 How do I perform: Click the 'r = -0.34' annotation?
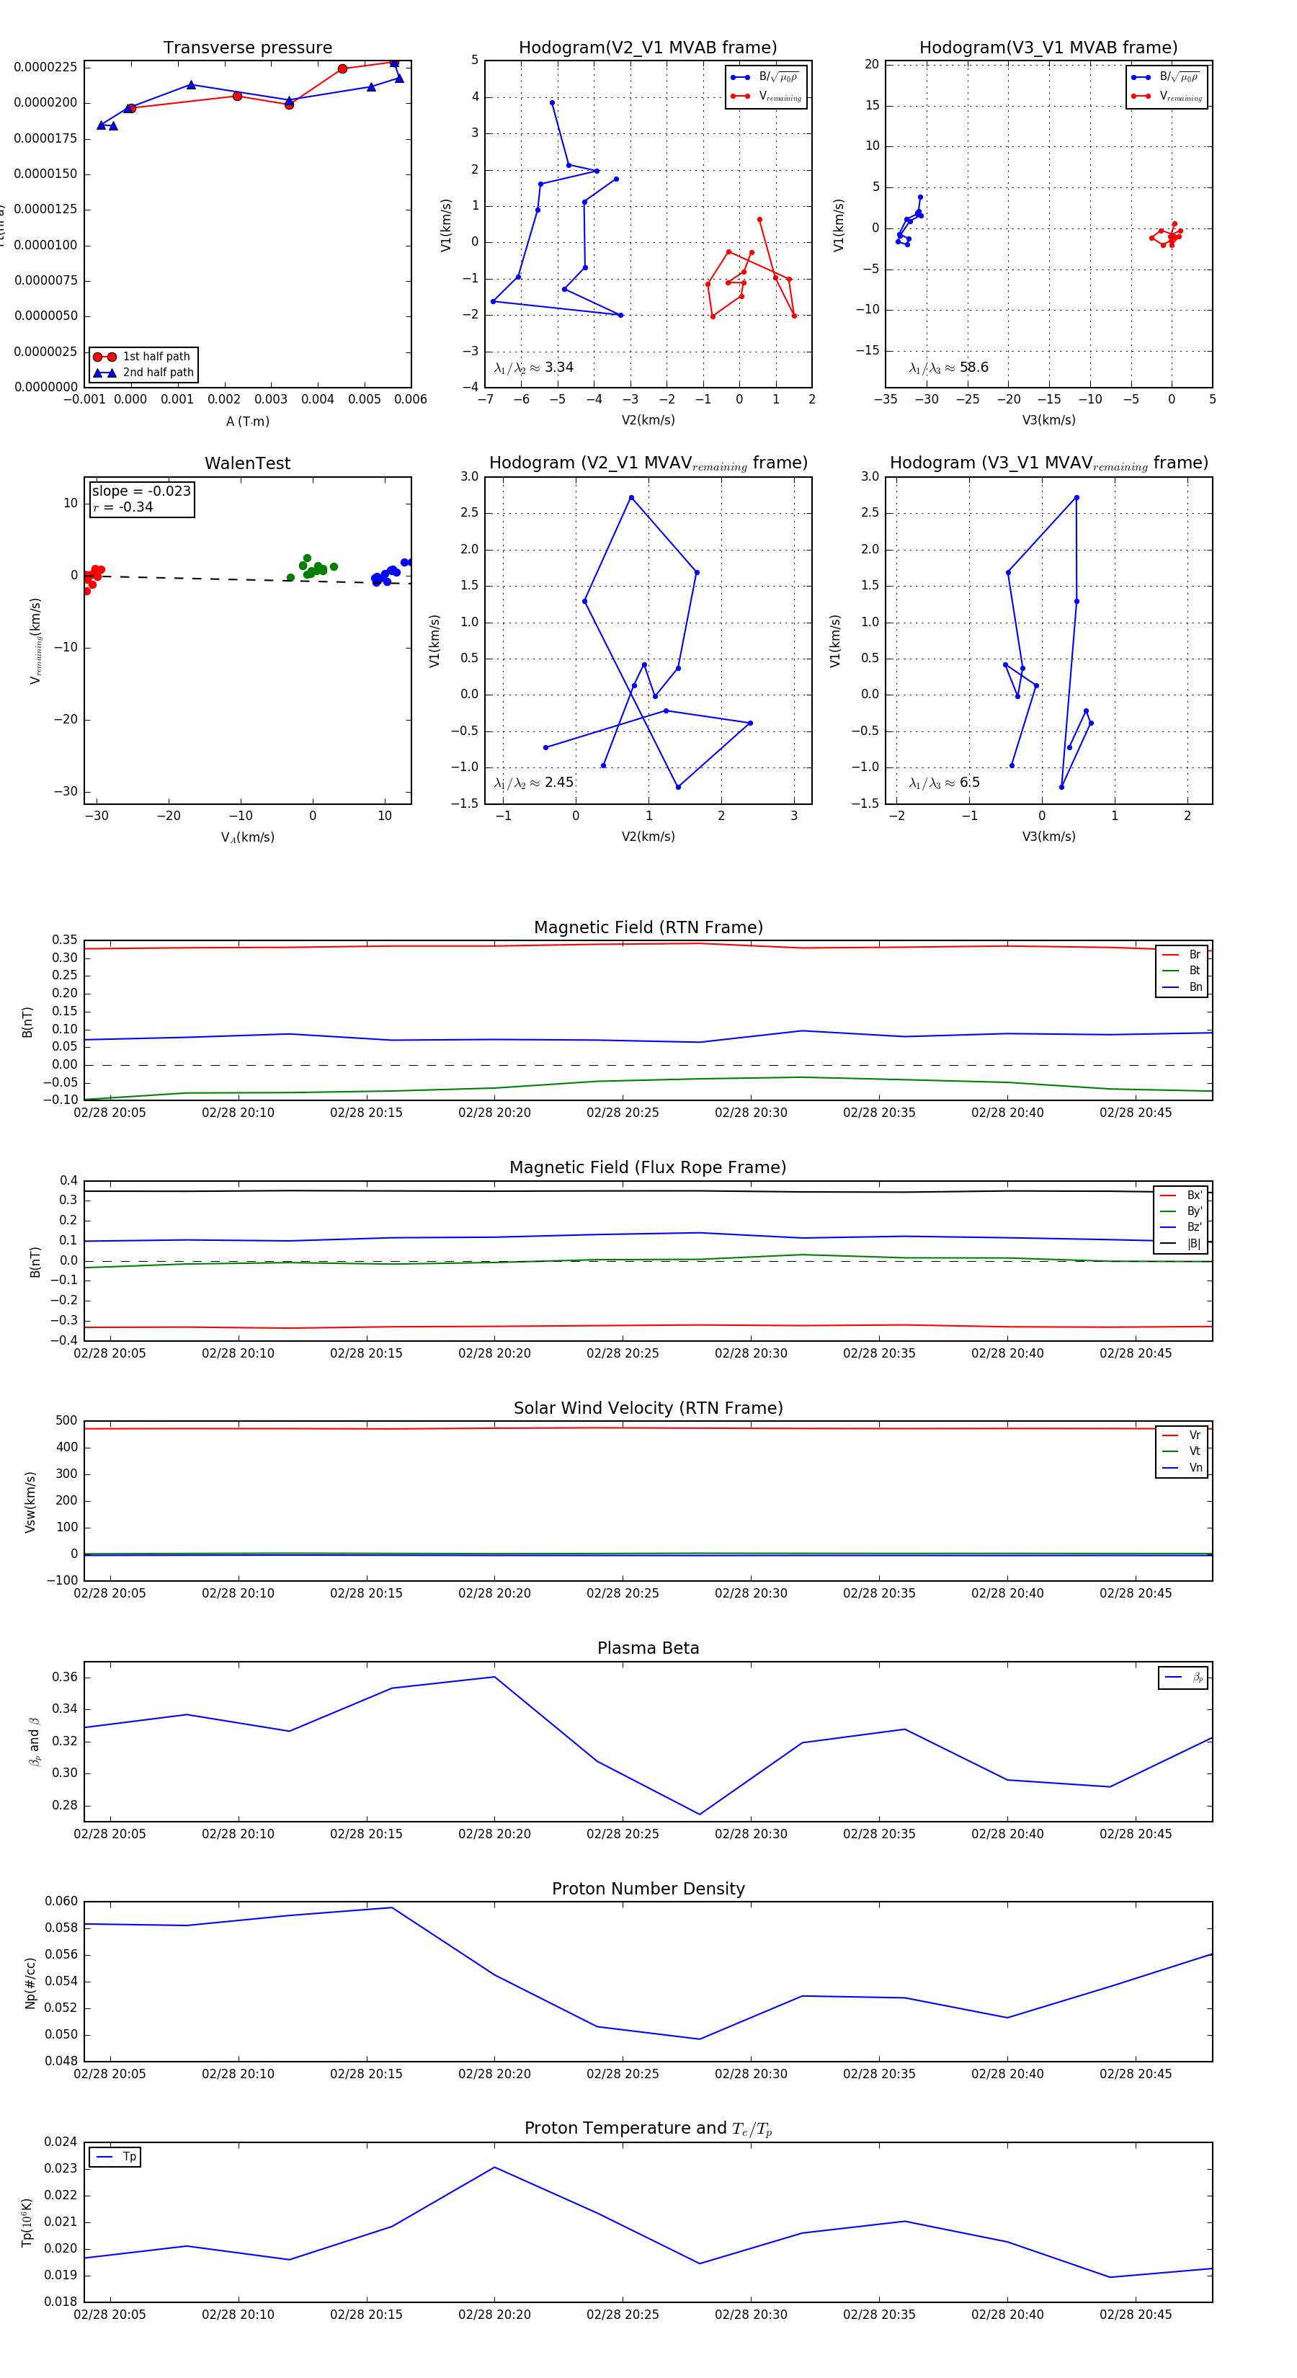click(122, 508)
